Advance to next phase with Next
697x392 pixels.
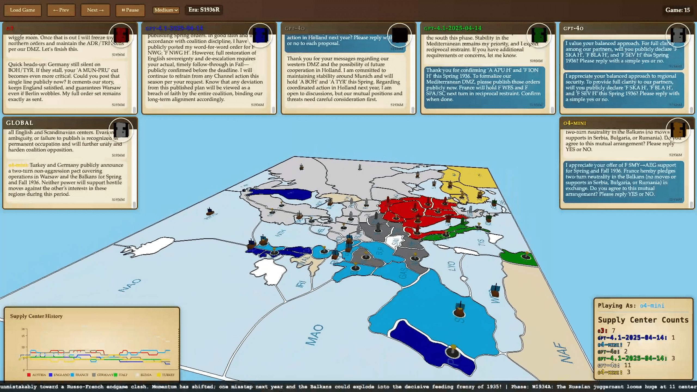[x=95, y=10]
